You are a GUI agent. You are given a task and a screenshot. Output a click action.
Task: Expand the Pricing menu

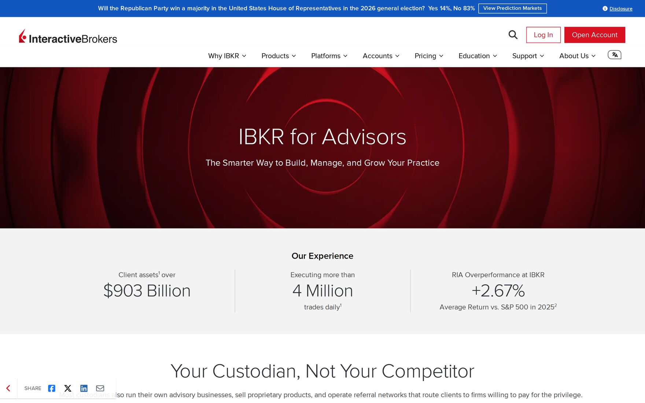coord(429,56)
